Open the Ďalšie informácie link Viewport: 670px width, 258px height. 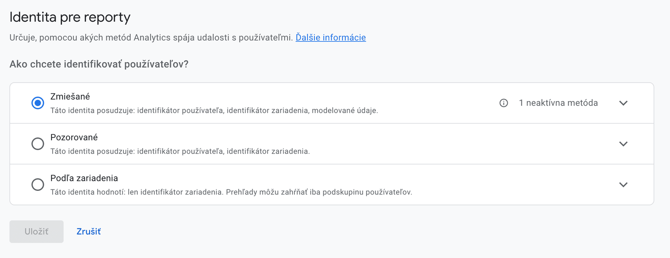(330, 38)
